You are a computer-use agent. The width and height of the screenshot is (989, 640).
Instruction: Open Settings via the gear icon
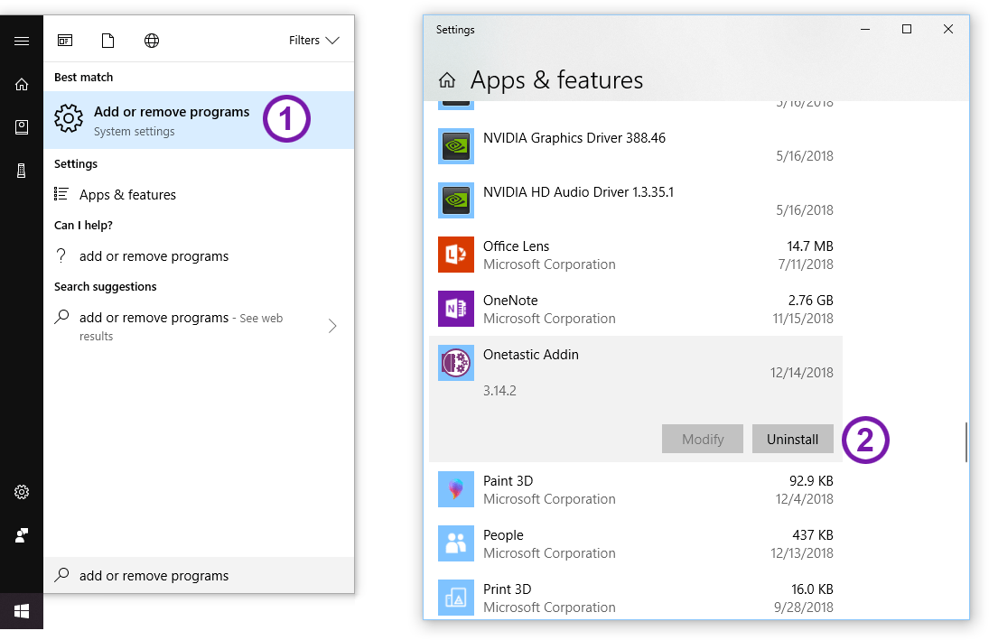(21, 492)
